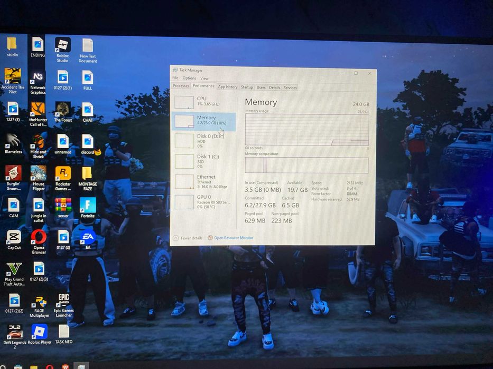This screenshot has width=493, height=369.
Task: Launch the CapCut desktop shortcut
Action: pos(14,240)
